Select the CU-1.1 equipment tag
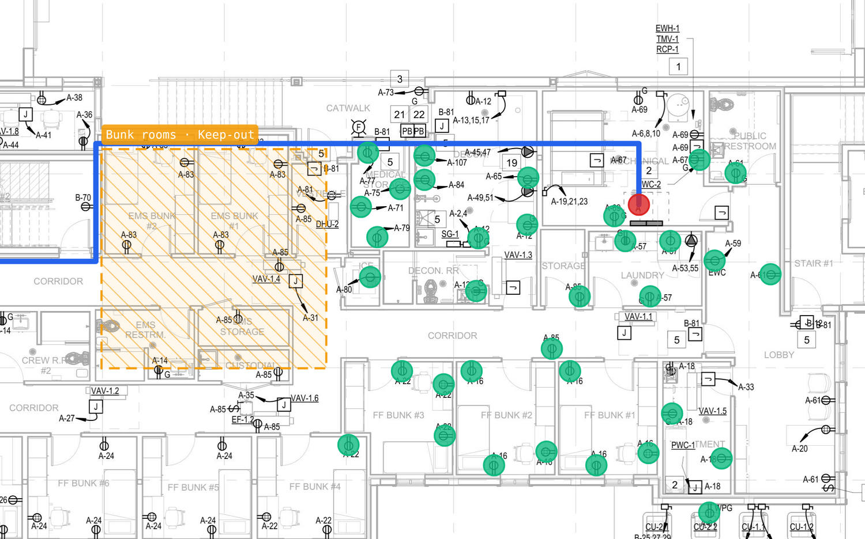 (x=754, y=527)
